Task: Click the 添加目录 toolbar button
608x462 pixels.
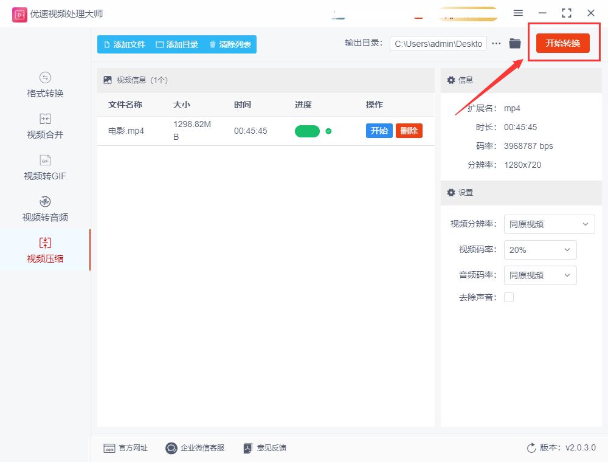Action: click(x=176, y=44)
